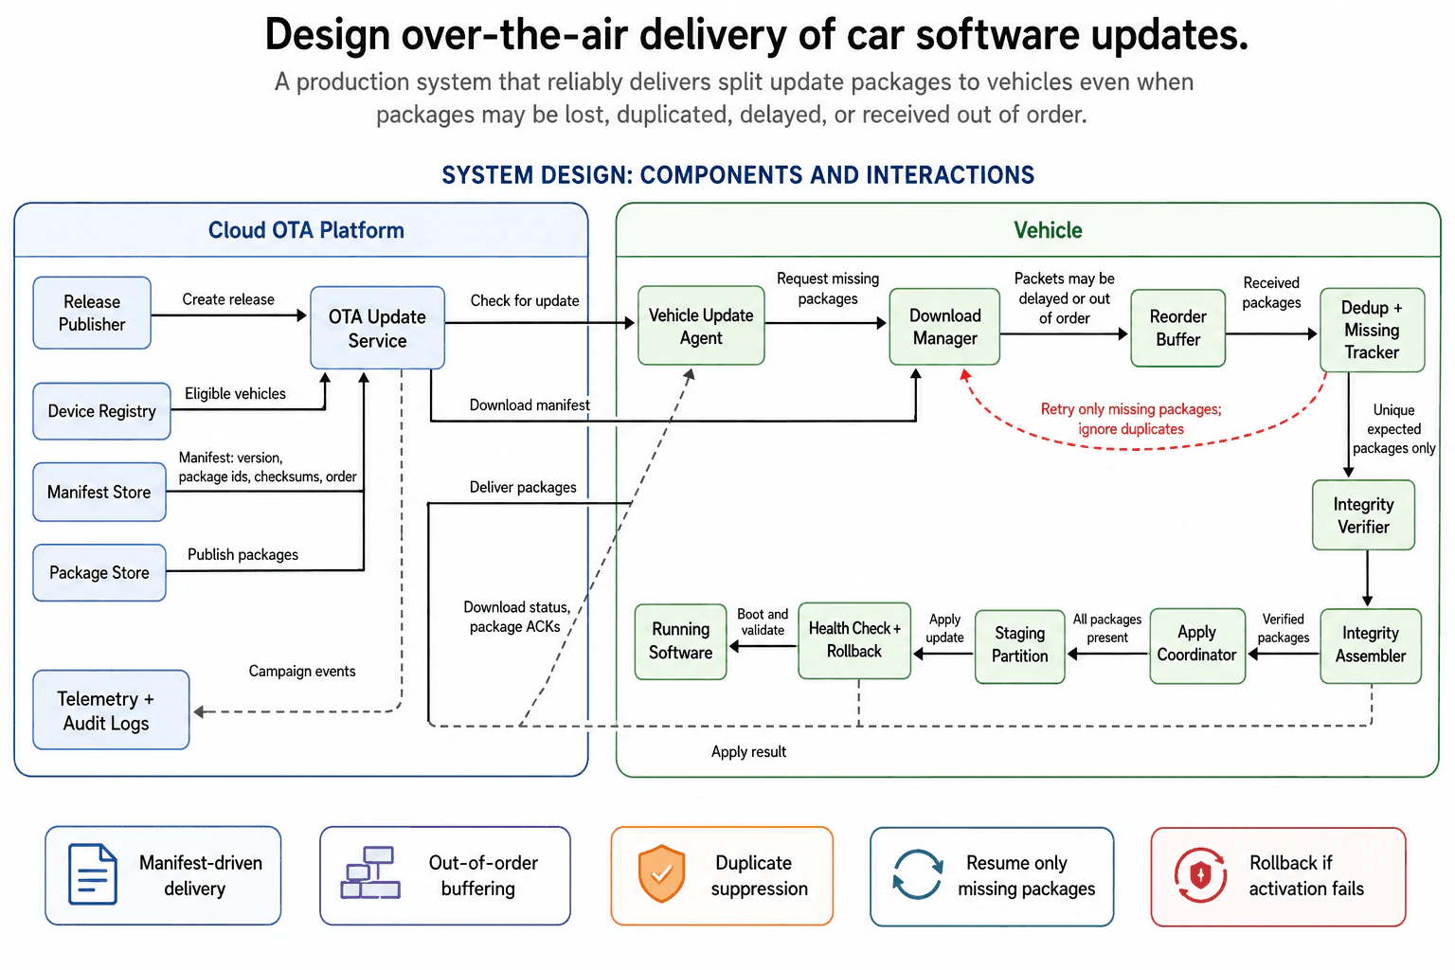Viewport: 1455px width, 970px height.
Task: Select the OTA Update Service box
Action: click(377, 328)
